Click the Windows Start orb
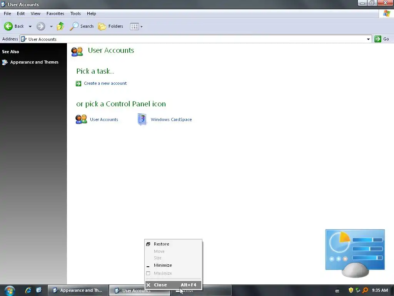 pyautogui.click(x=10, y=291)
